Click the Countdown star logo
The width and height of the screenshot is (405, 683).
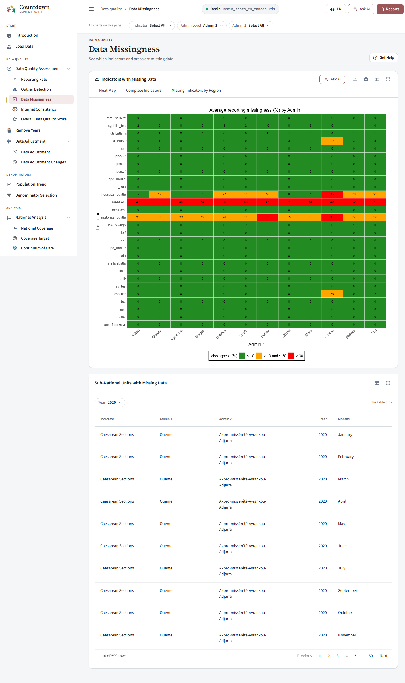coord(11,9)
